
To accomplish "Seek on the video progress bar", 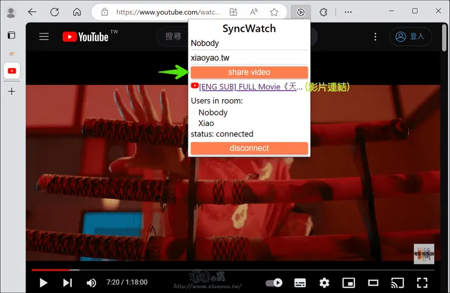I will coord(233,270).
